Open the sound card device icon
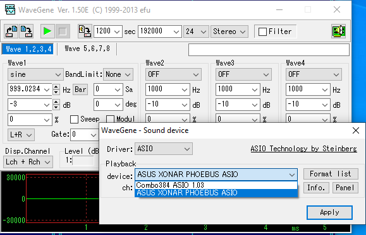Image resolution: width=366 pixels, height=235 pixels. 338,31
